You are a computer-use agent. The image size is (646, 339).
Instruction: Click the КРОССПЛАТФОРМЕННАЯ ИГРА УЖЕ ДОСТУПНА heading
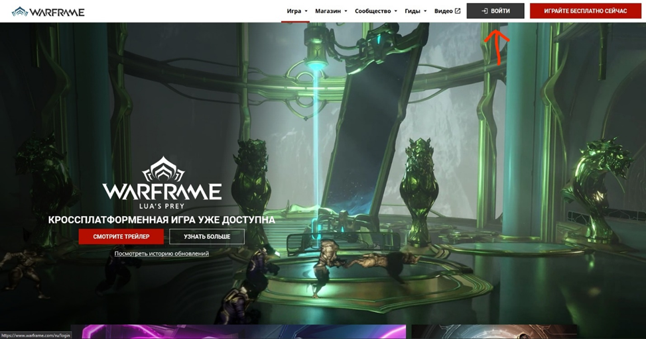click(162, 220)
